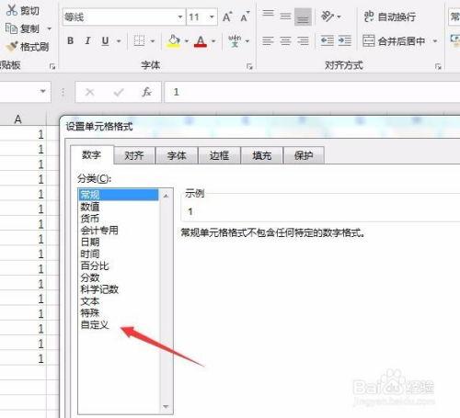Image resolution: width=460 pixels, height=418 pixels.
Task: Select the center horizontal alignment icon
Action: 285,40
